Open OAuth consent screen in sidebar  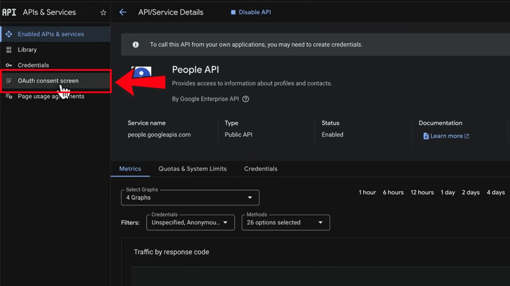pos(48,81)
